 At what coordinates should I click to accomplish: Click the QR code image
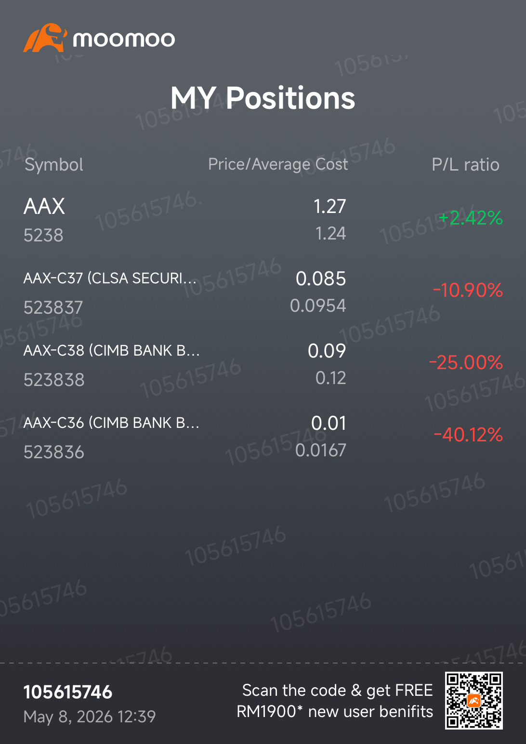474,700
